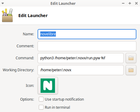Click the Comment: label
140x112 pixels.
coord(25,46)
